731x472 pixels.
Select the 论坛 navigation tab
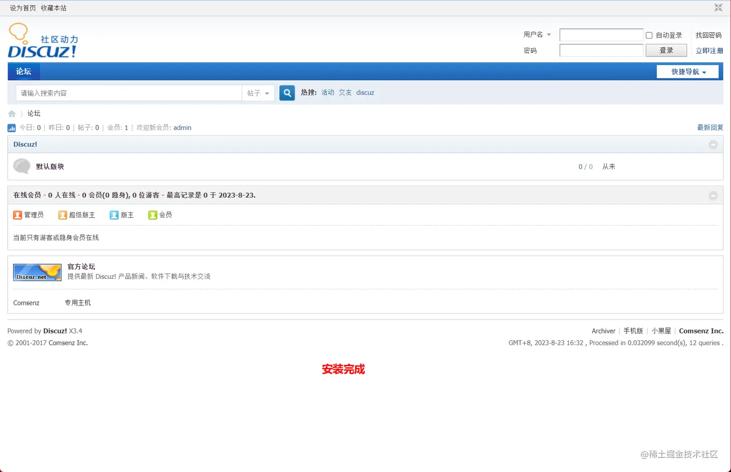click(24, 72)
